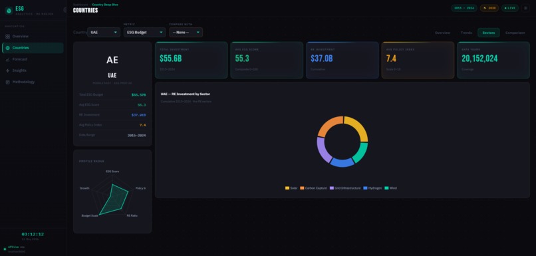Screen dimensions: 536x256
Task: Click the orange Carbon Capture donut segment
Action: pos(329,125)
